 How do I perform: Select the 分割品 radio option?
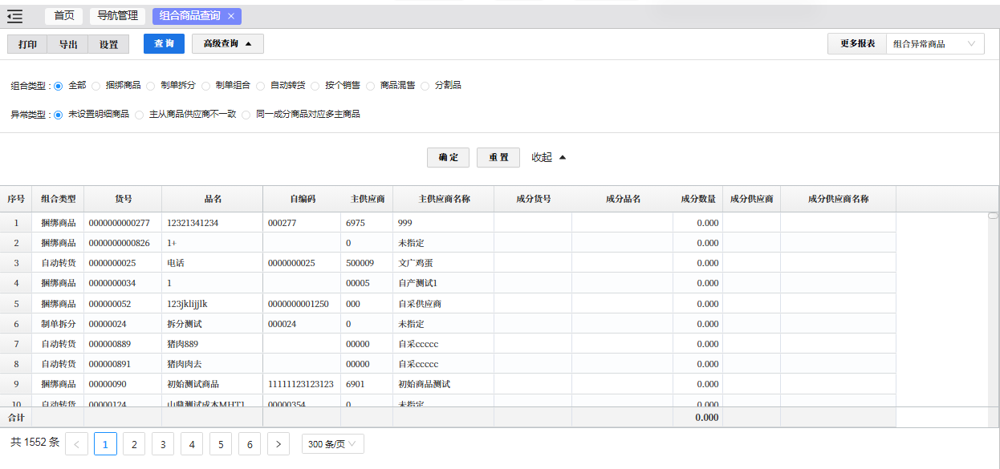tap(425, 85)
